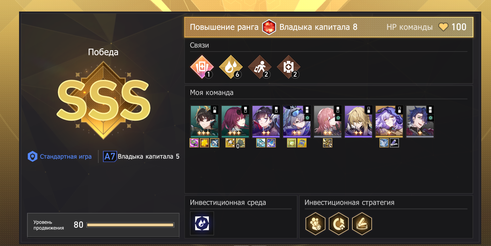This screenshot has width=491, height=246.
Task: Click the golden flower equipment under first character
Action: 205,143
